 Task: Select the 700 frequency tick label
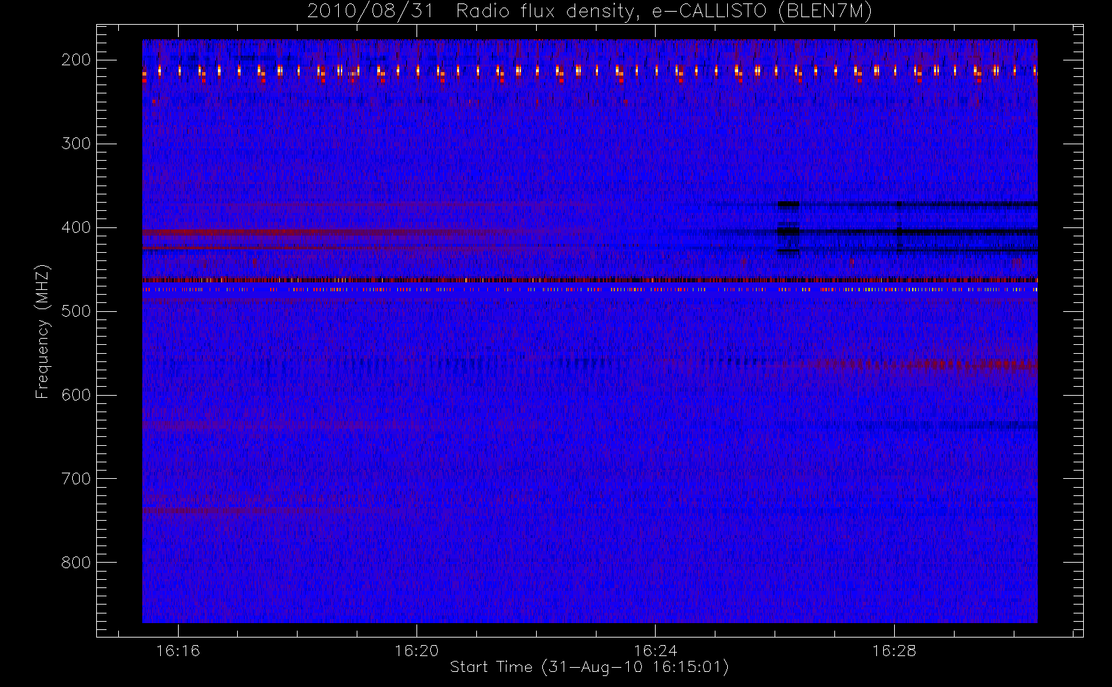point(76,479)
